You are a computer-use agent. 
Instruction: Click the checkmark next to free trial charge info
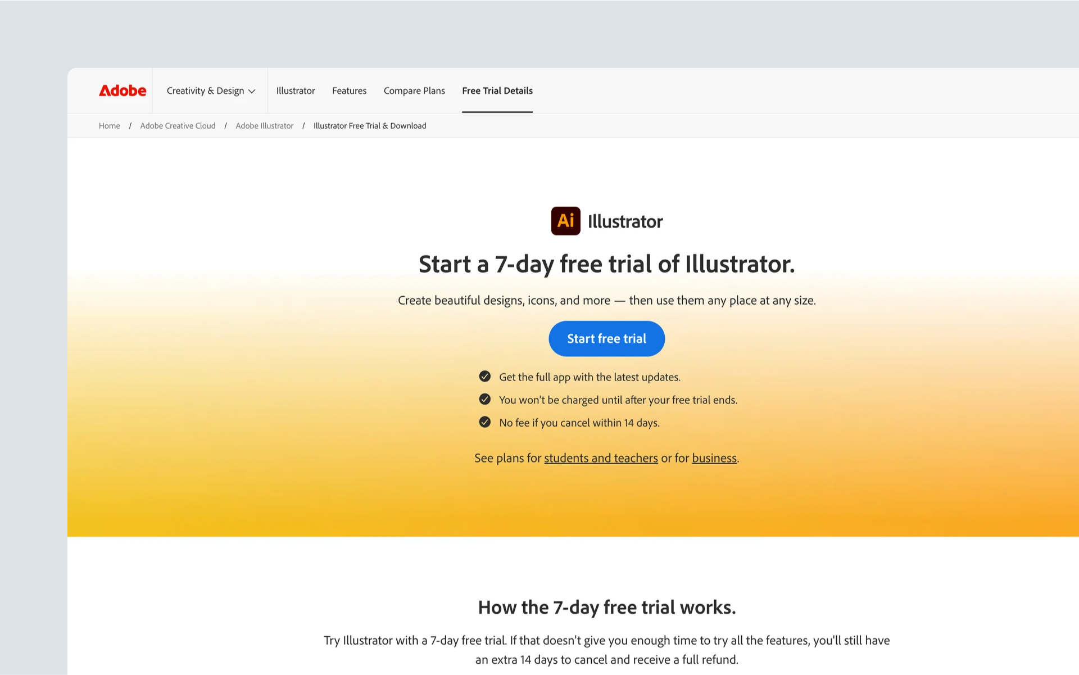(x=484, y=399)
